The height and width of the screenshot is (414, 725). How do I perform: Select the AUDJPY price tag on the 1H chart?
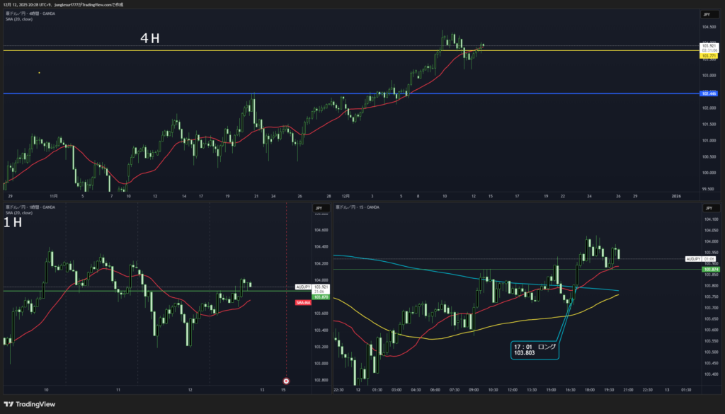[302, 287]
